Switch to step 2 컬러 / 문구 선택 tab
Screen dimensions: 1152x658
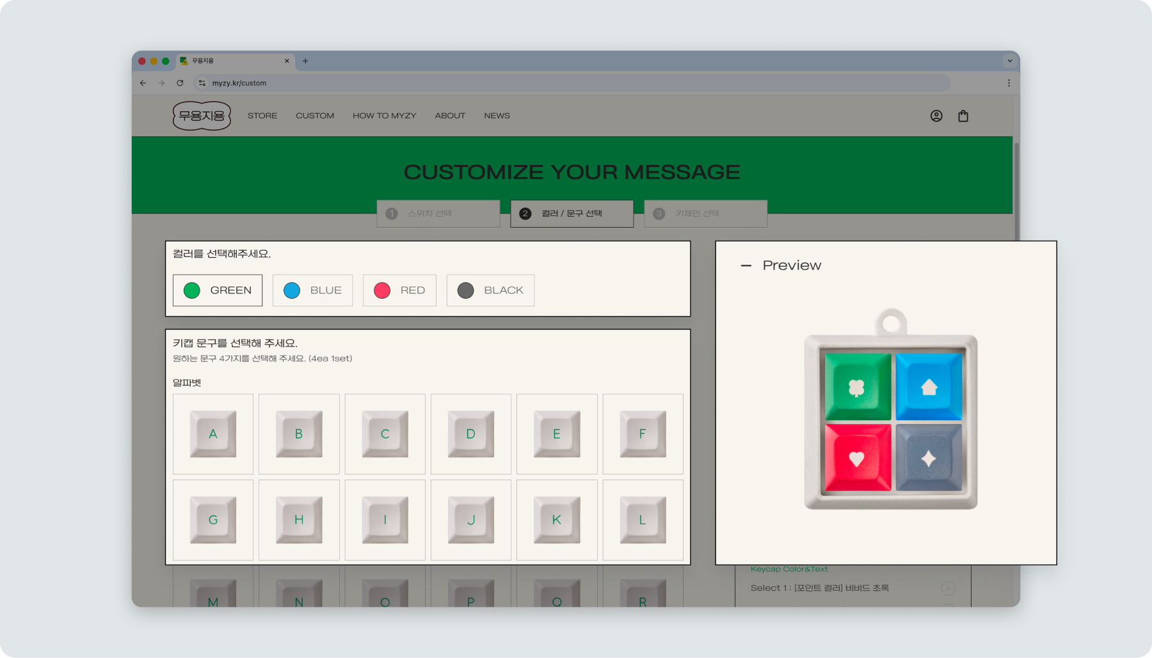coord(572,214)
